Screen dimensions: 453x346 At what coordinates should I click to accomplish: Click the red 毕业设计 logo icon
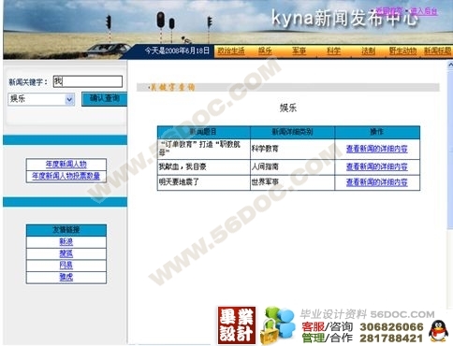237,325
